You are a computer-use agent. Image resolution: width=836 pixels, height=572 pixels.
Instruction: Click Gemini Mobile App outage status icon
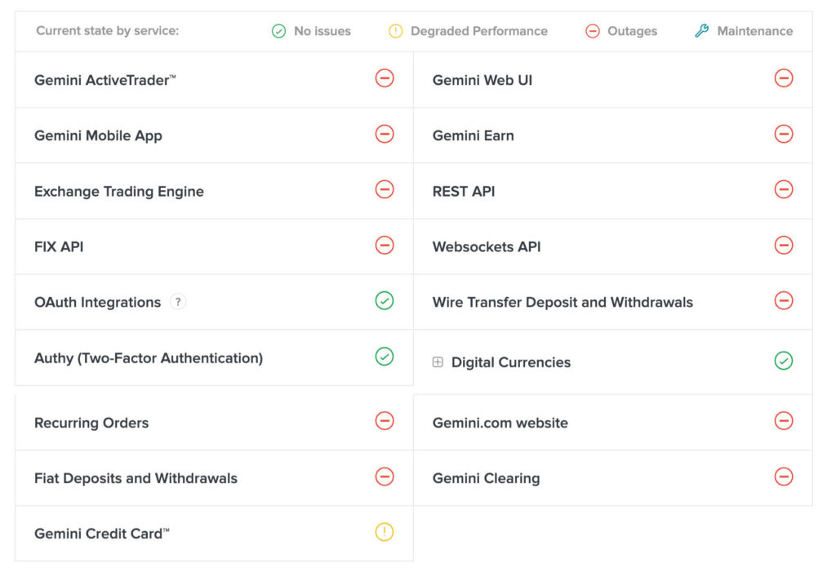pos(385,134)
